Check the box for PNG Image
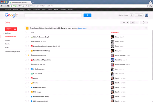153x102 pixels. point(26,92)
